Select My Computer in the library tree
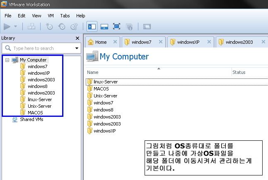268x180 pixels. point(33,60)
